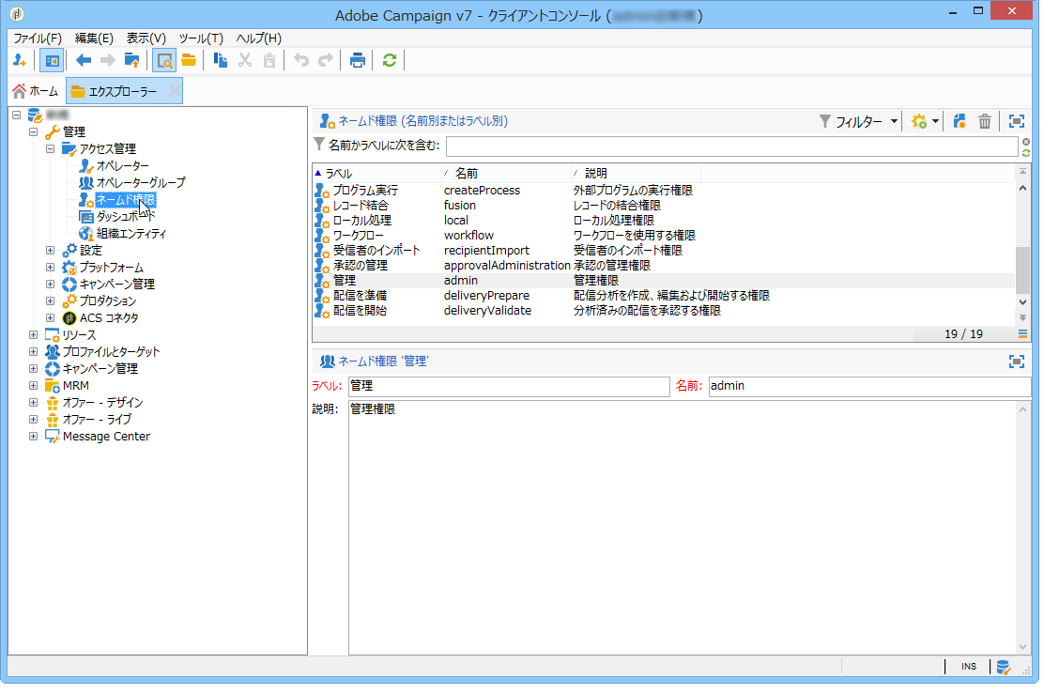The width and height of the screenshot is (1044, 693).
Task: Click the cut scissors icon
Action: (245, 61)
